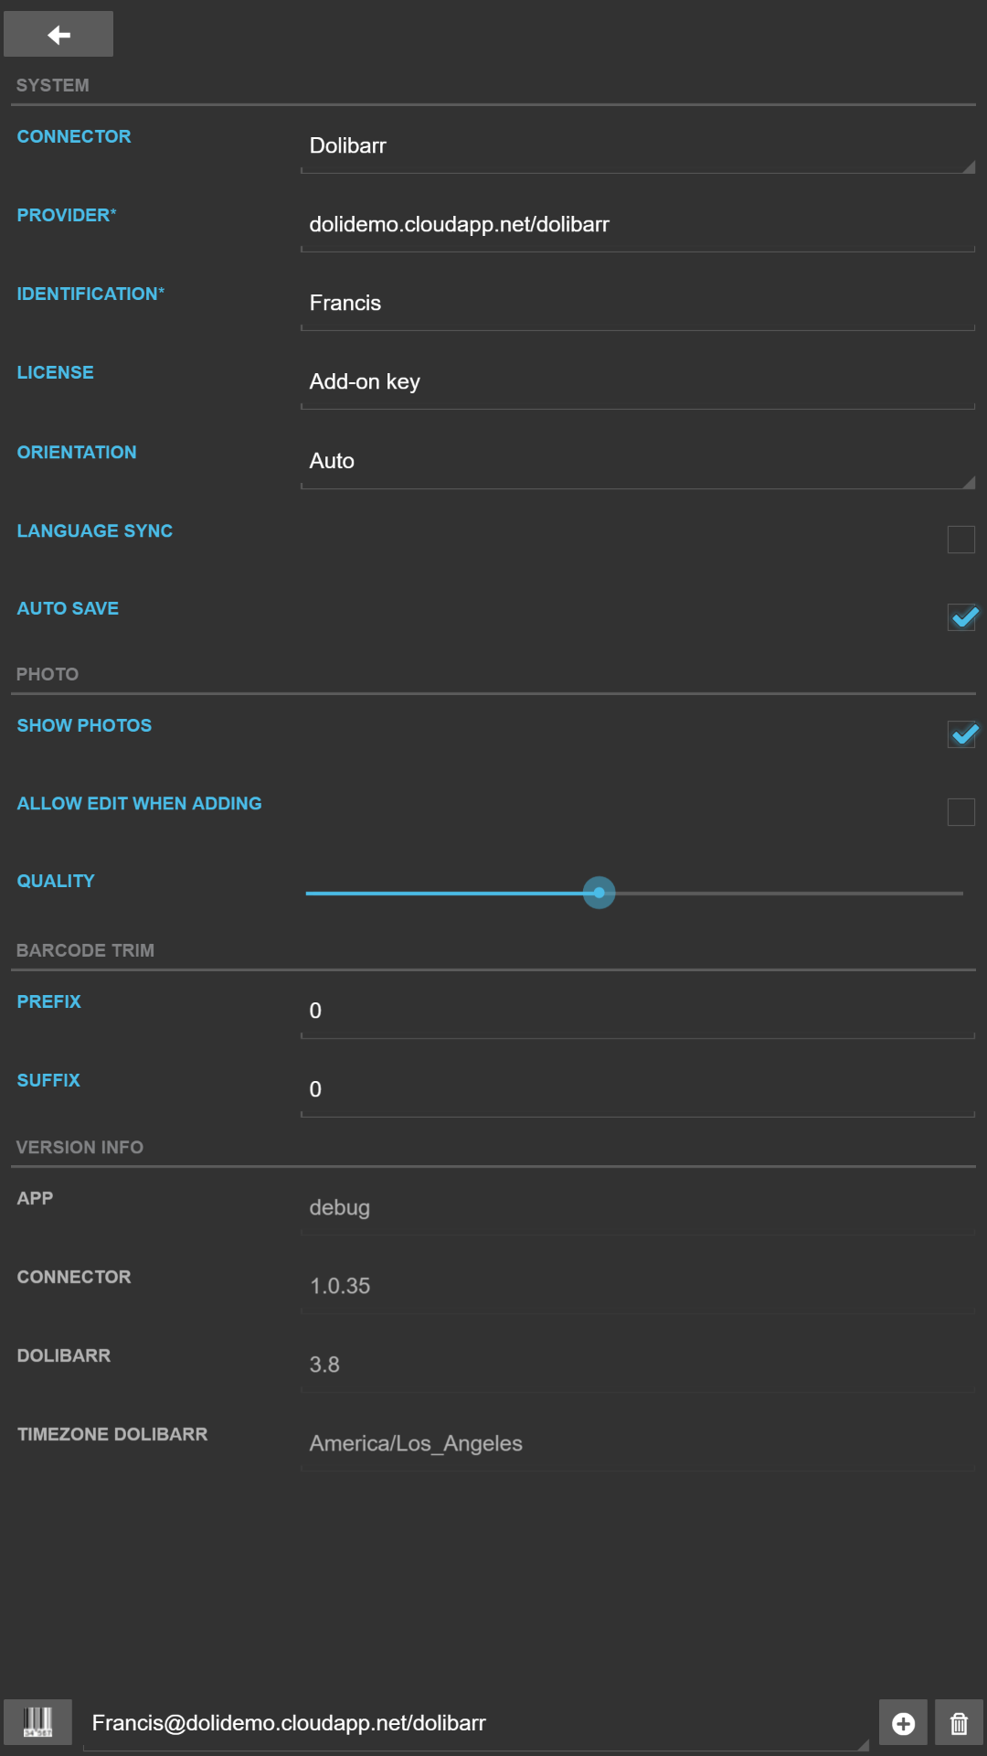Tap the Timezone Dolibarr value field

[x=638, y=1444]
